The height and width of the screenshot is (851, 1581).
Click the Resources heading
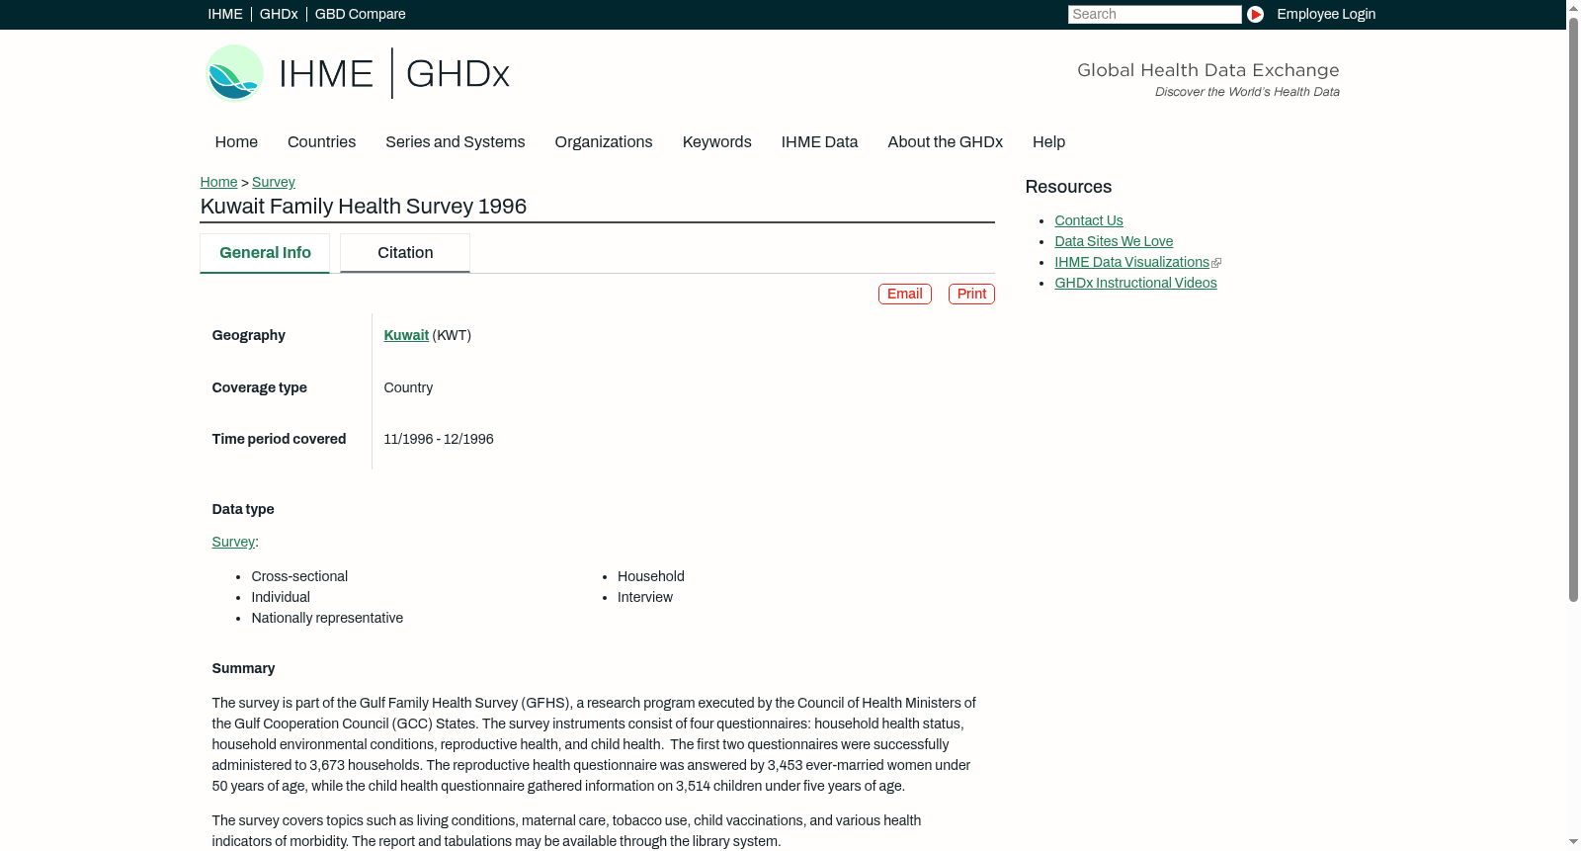1068,188
